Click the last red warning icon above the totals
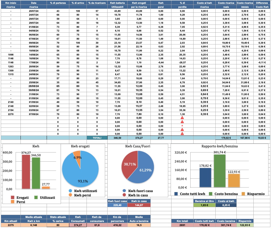Image resolution: width=272 pixels, height=229 pixels. point(182,133)
